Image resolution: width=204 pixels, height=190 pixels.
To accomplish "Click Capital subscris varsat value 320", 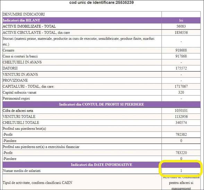I will (x=181, y=92).
